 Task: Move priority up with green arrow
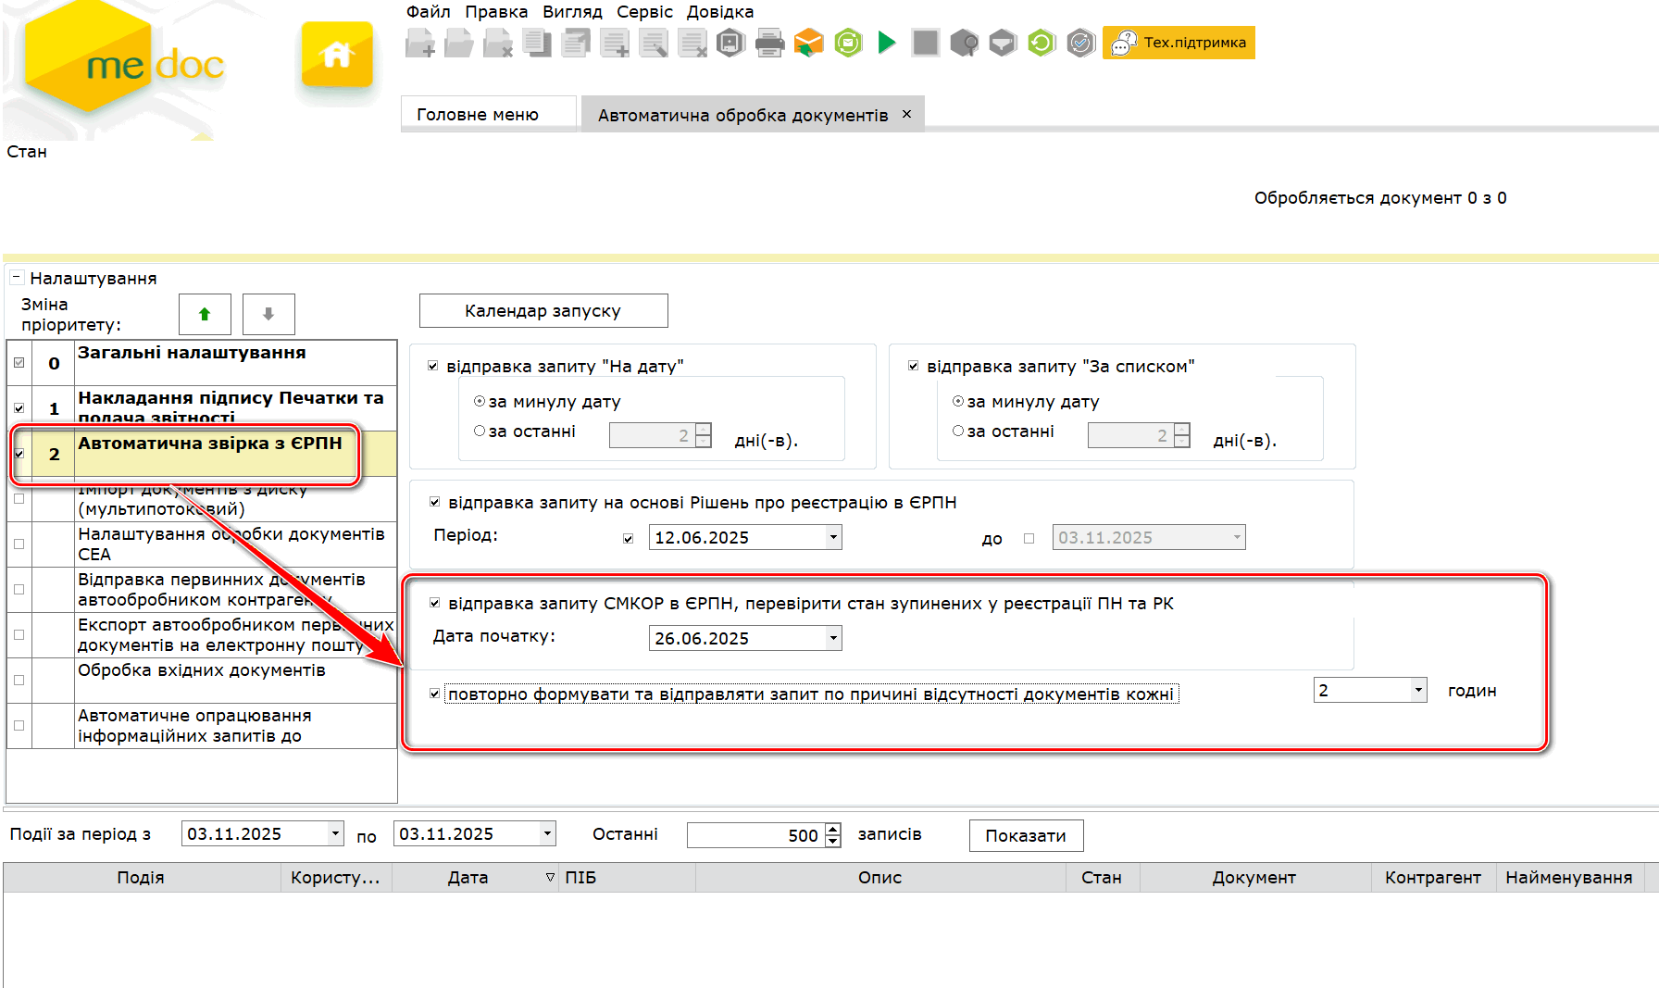tap(205, 314)
